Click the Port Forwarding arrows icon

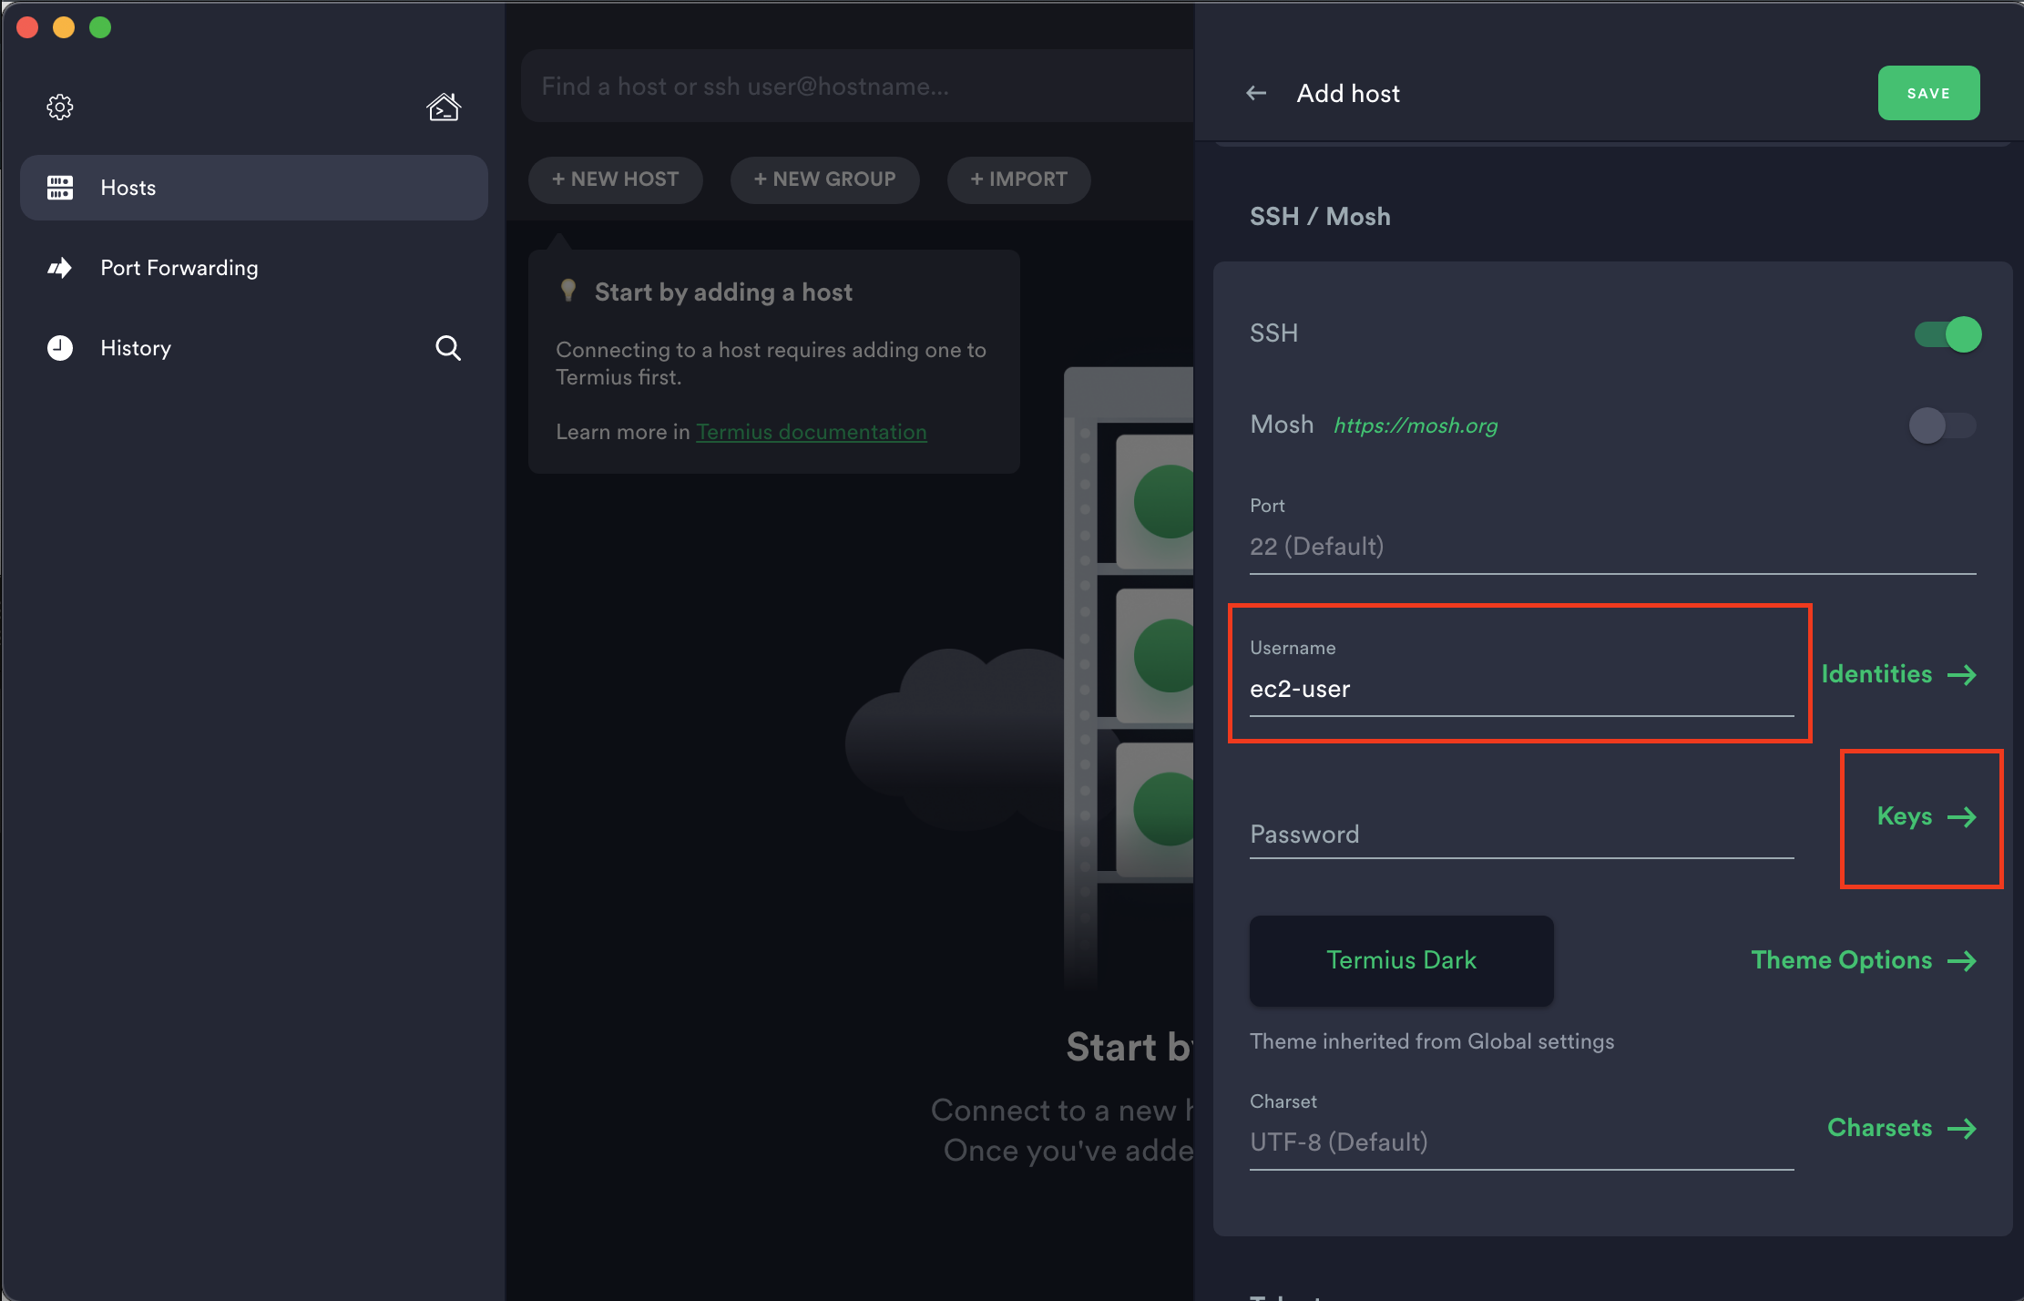point(60,268)
